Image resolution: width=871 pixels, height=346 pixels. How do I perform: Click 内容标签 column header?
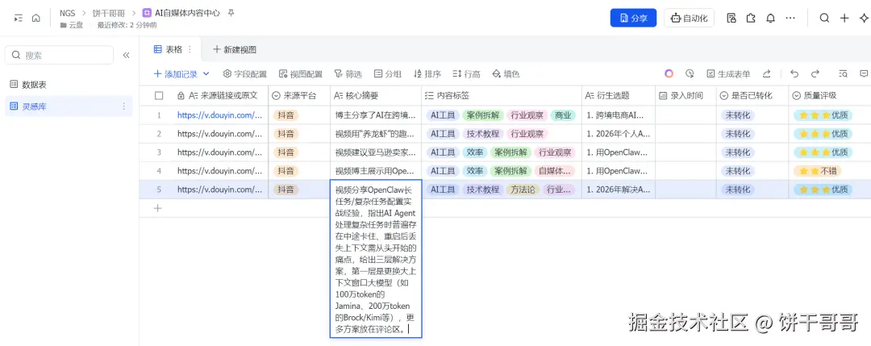tap(502, 95)
